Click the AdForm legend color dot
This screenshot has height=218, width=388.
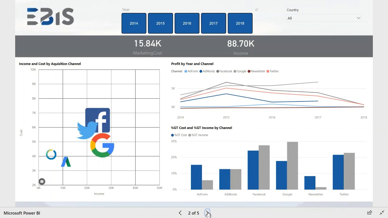point(186,71)
